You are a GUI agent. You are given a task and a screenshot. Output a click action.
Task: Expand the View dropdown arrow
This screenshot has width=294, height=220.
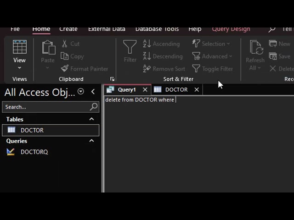[19, 68]
